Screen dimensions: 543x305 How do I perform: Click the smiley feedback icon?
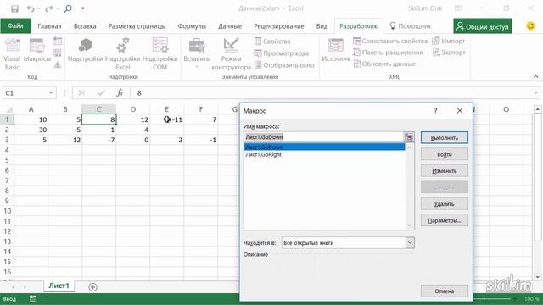pos(530,26)
